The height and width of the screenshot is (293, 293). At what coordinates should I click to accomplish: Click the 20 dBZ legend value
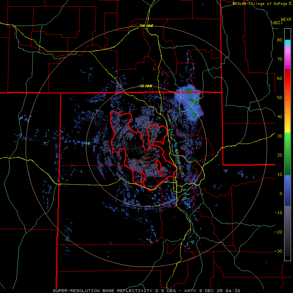[280, 155]
